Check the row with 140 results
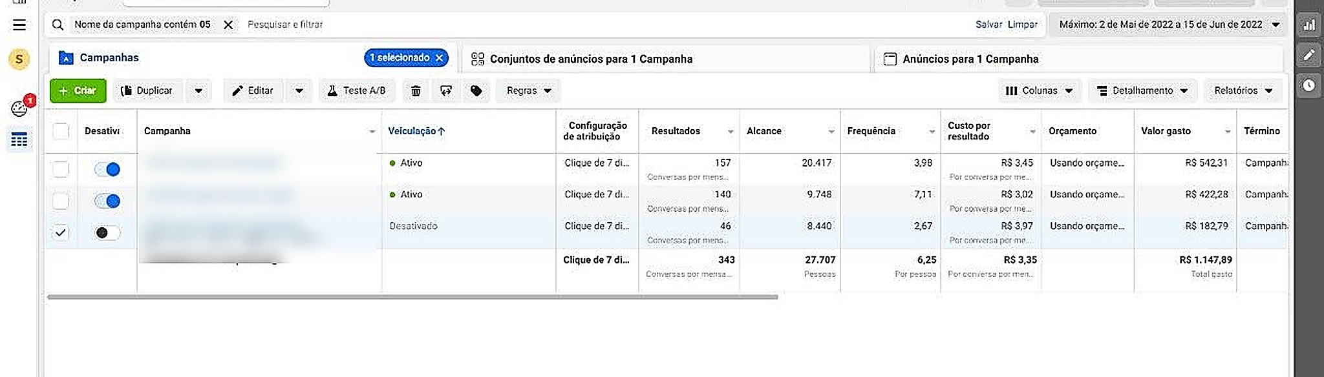This screenshot has width=1324, height=377. [61, 201]
